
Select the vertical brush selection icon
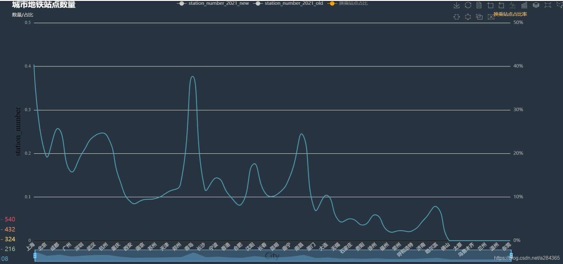[x=468, y=17]
